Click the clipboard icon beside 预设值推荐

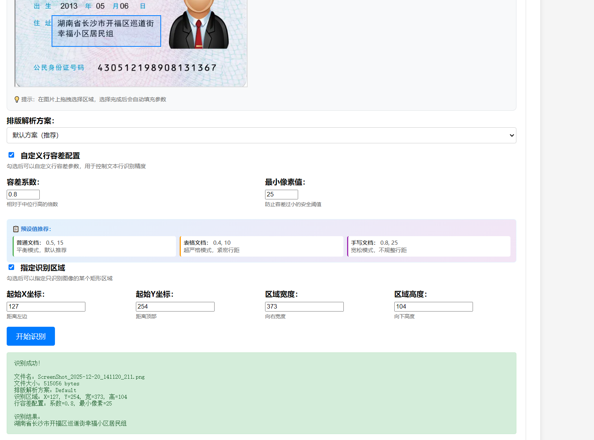[x=16, y=229]
